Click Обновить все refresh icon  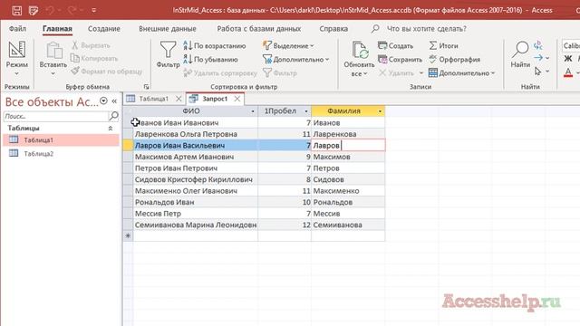[x=359, y=51]
